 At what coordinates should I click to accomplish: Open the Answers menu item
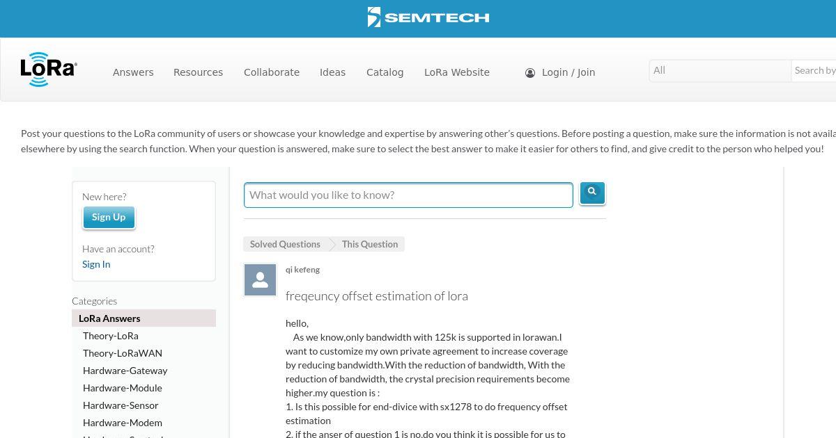(133, 72)
